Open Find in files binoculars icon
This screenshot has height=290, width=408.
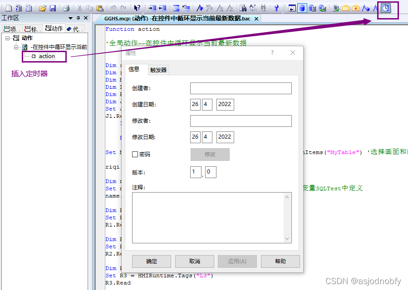pos(243,8)
